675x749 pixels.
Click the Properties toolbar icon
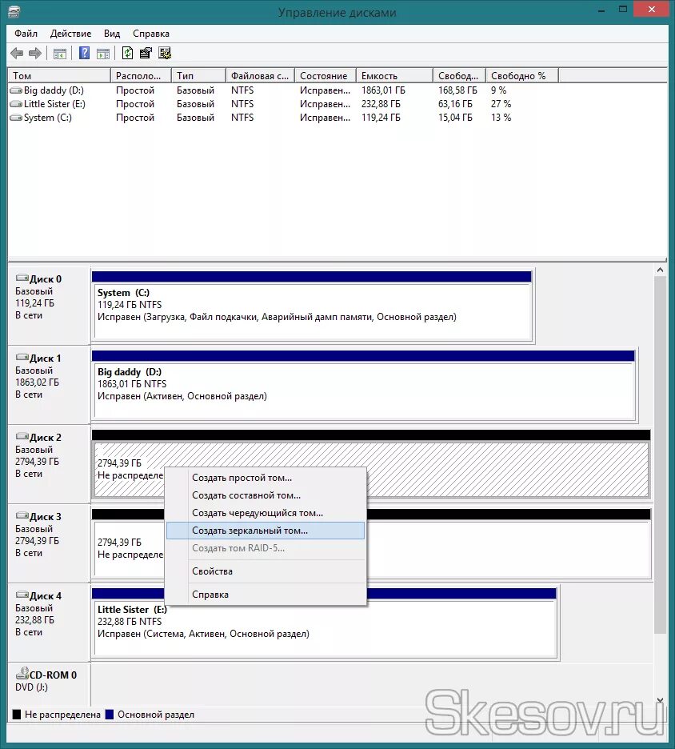146,53
